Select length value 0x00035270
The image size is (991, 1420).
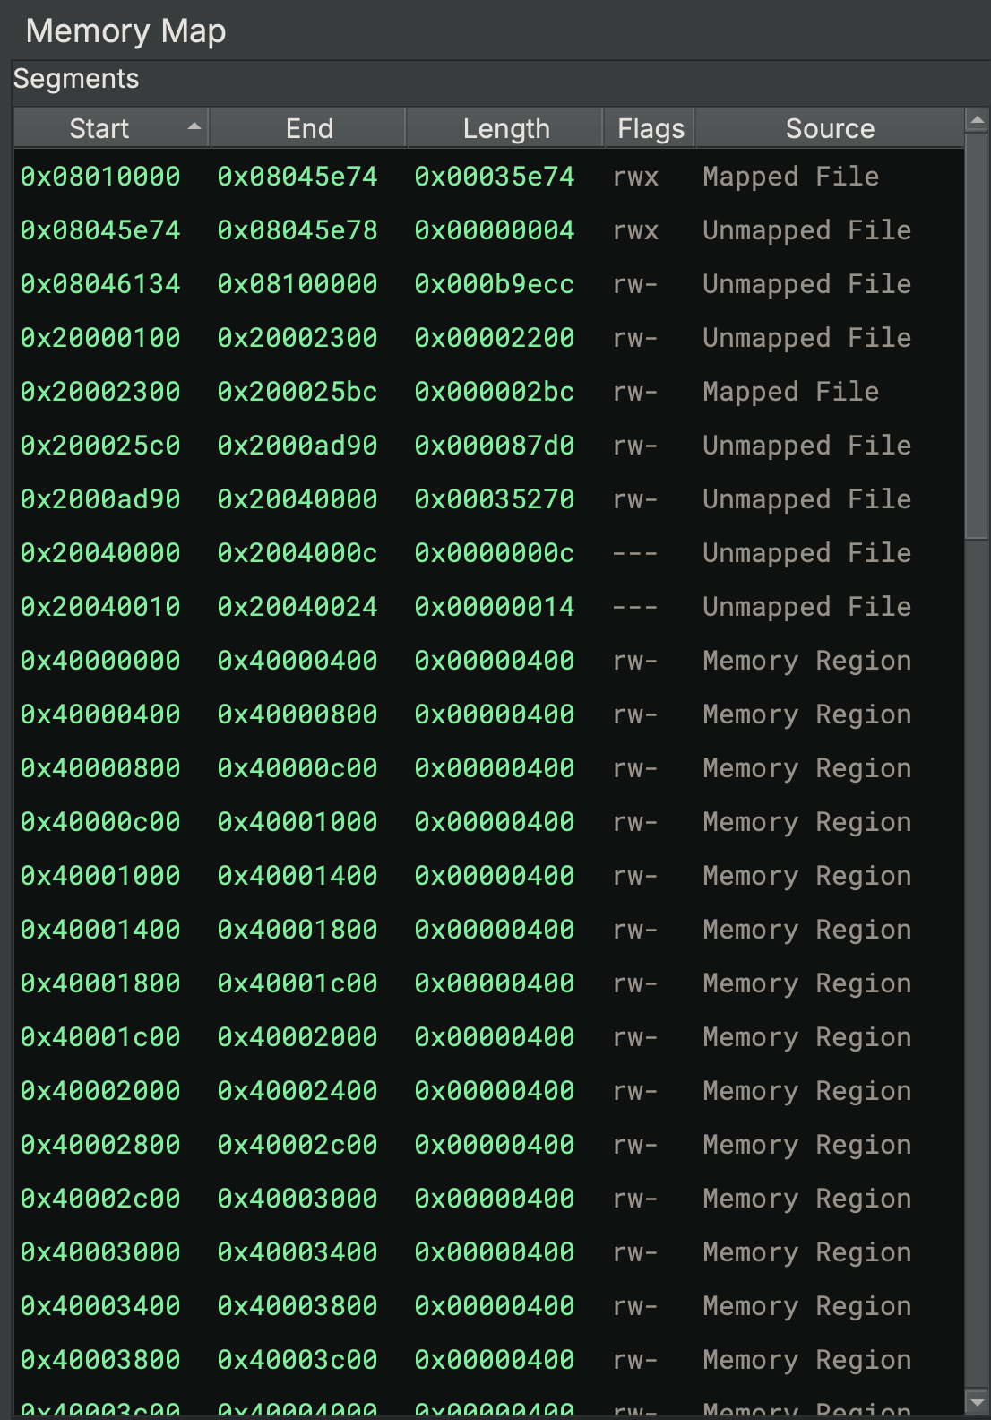point(495,499)
